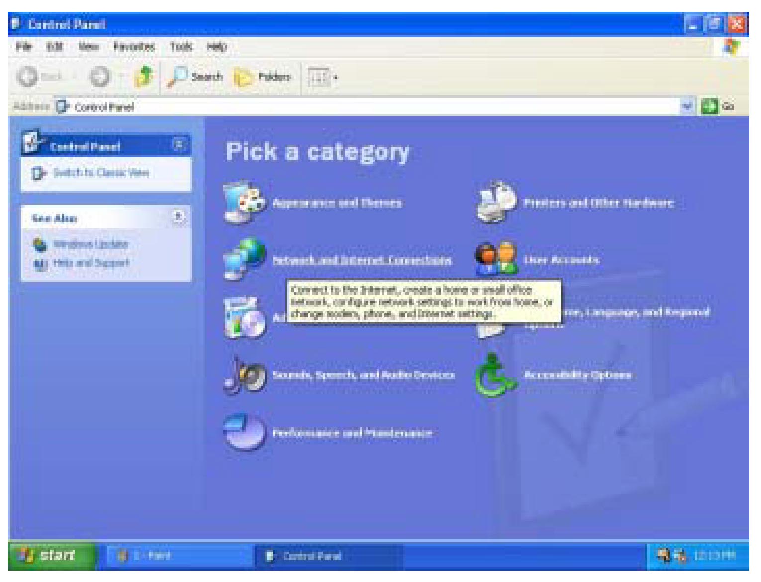Collapse the Control Panel sidebar section
This screenshot has height=582, width=761.
pyautogui.click(x=179, y=145)
